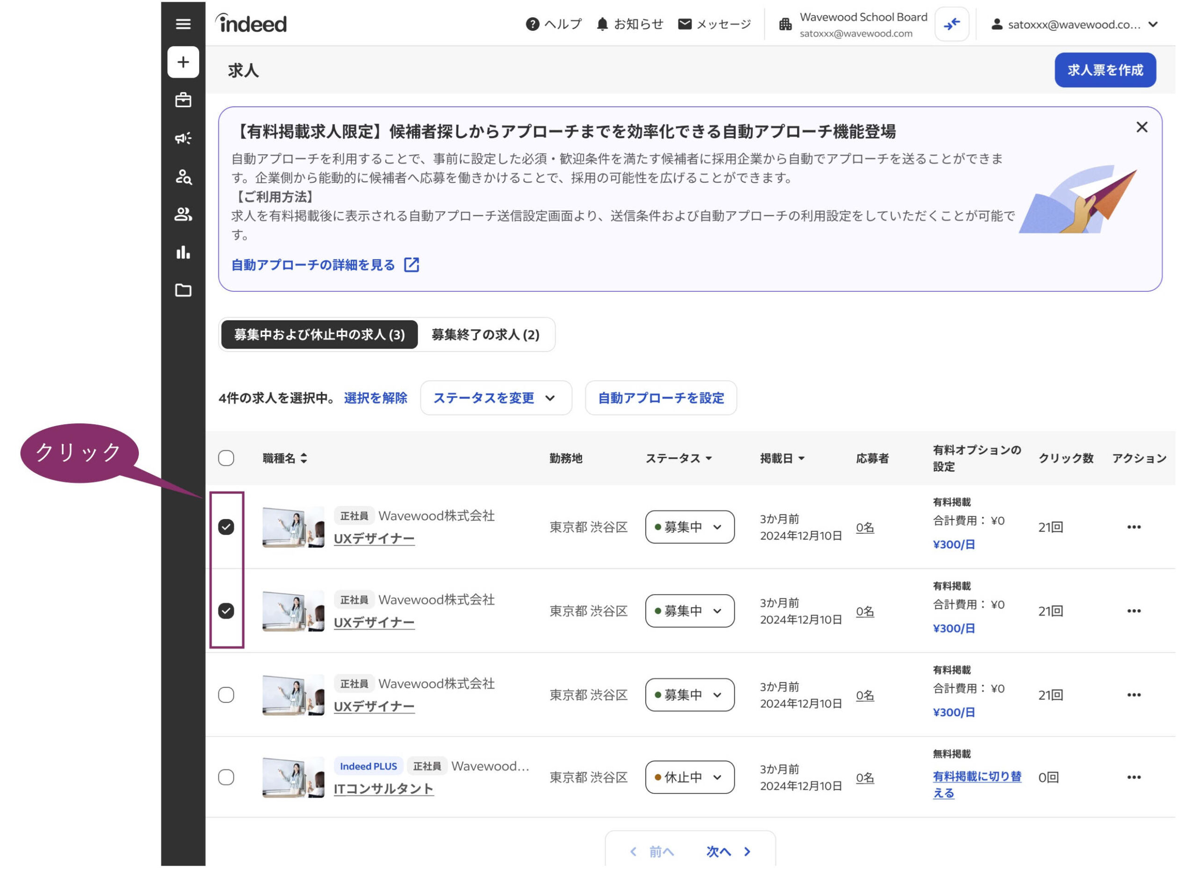Open the 休止中 status dropdown for ITコンサルタント
This screenshot has width=1197, height=869.
(x=689, y=777)
